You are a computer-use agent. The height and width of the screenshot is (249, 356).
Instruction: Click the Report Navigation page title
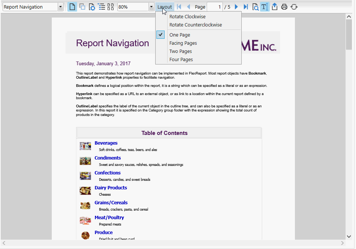point(112,43)
